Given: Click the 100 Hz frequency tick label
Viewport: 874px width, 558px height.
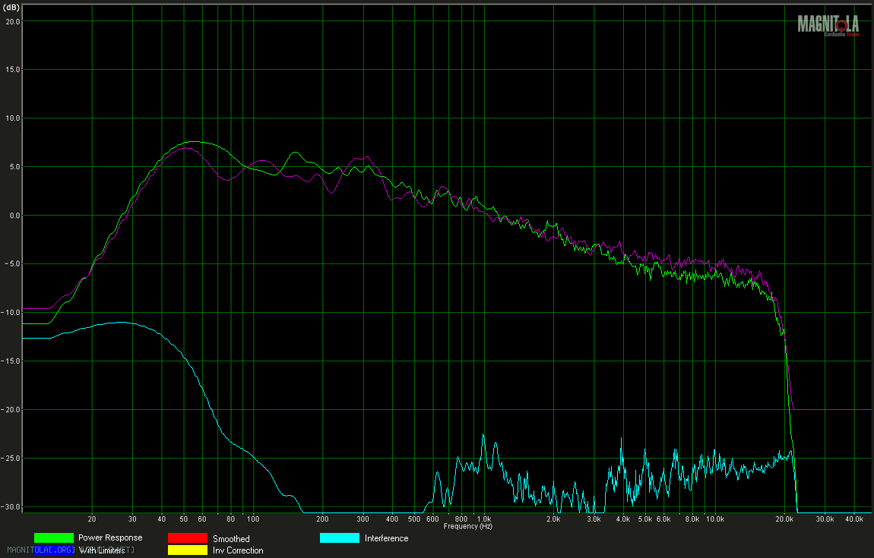Looking at the screenshot, I should point(253,519).
